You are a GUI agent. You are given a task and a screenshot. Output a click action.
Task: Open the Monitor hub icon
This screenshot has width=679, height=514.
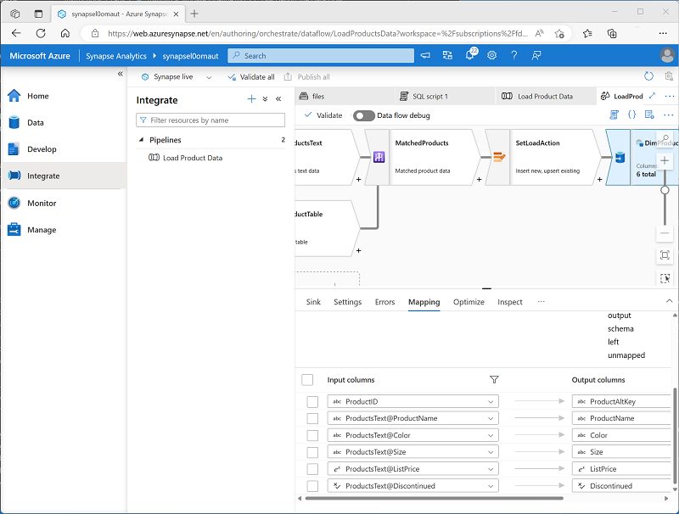point(14,203)
